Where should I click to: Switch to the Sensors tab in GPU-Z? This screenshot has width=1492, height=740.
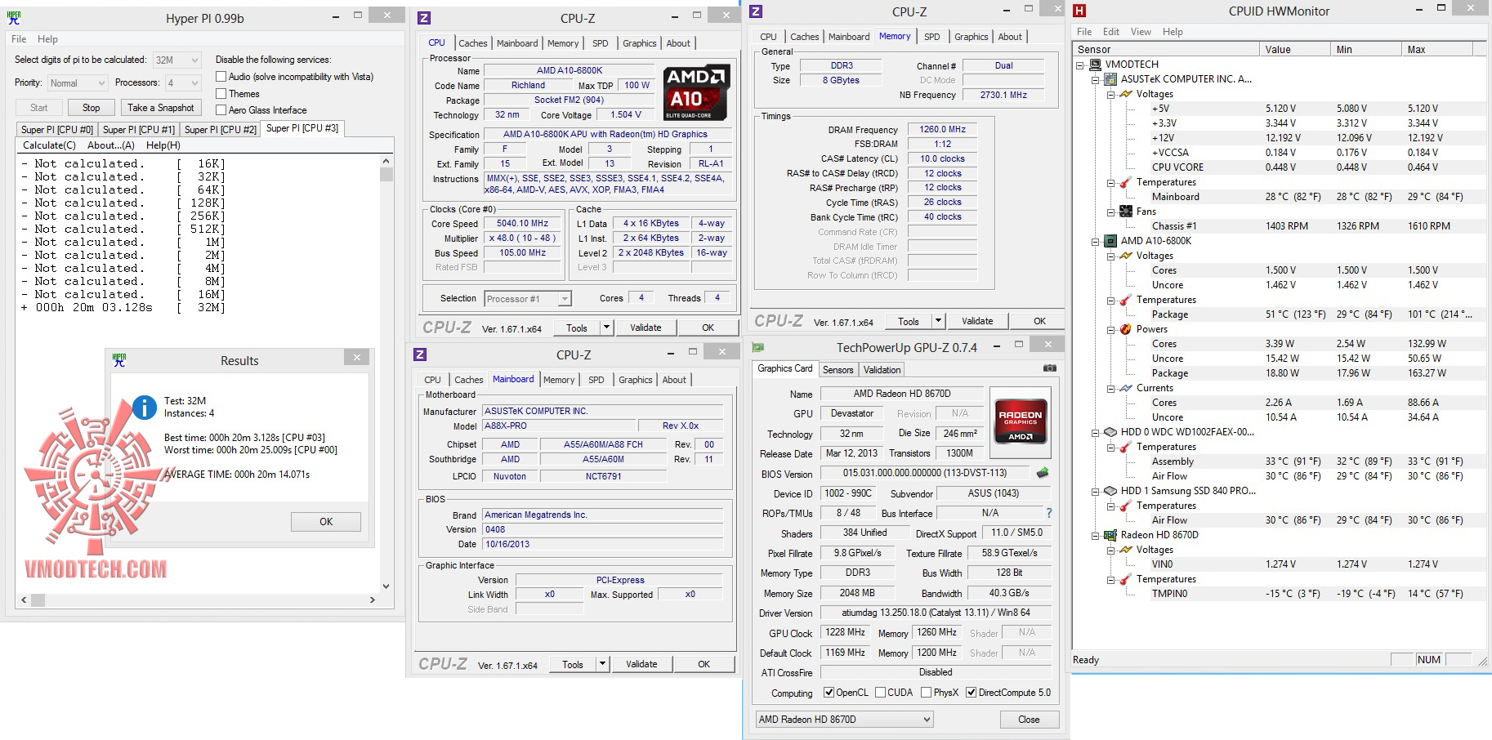(838, 370)
